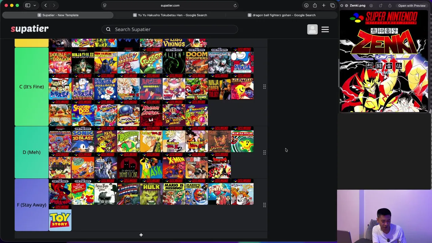Switch to Yu Yu Hakusho Google Search tab
Screen dimensions: 432x243
coord(170,15)
